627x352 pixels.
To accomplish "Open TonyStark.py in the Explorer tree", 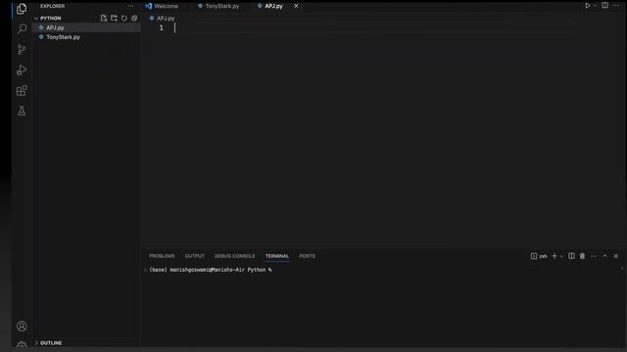I will (x=86, y=37).
